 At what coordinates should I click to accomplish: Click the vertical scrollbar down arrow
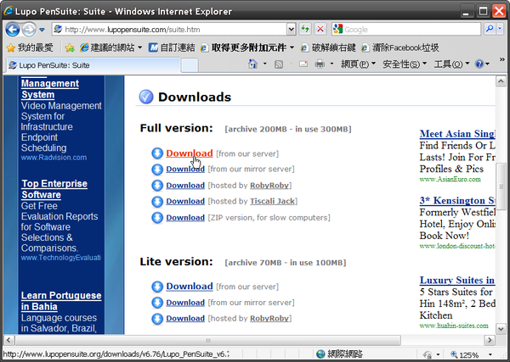pyautogui.click(x=501, y=329)
